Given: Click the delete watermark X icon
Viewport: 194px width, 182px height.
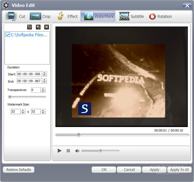Looking at the screenshot, I should click(46, 27).
